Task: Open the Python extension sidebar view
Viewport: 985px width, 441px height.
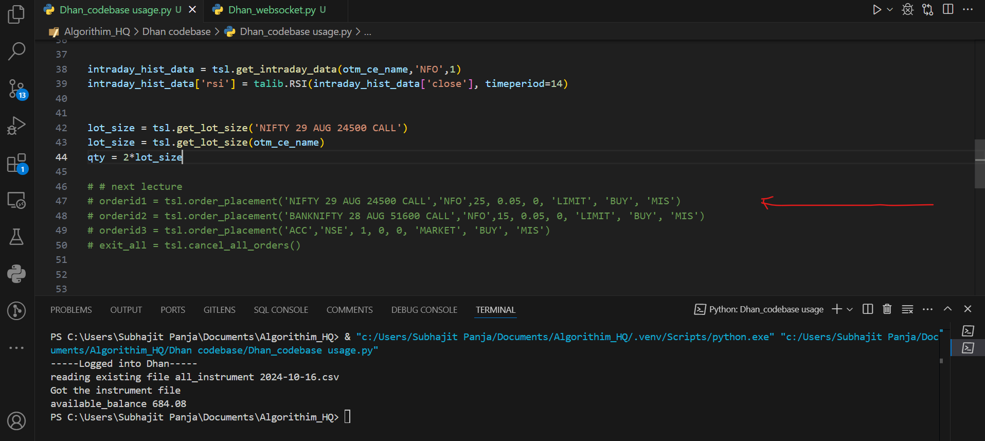Action: pos(16,274)
